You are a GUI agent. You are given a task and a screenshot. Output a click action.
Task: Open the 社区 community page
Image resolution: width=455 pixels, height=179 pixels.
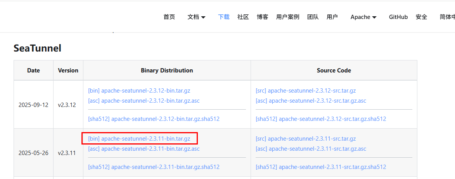[x=243, y=17]
